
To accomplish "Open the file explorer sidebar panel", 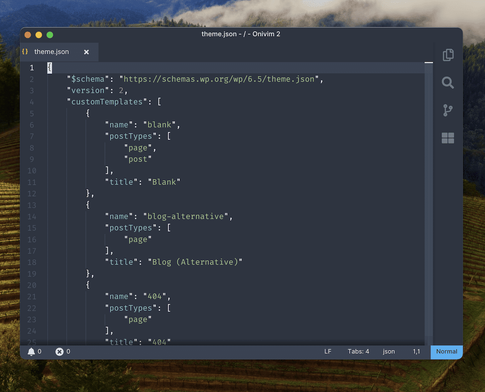I will coord(448,55).
